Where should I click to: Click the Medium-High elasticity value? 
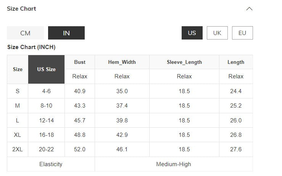click(174, 164)
